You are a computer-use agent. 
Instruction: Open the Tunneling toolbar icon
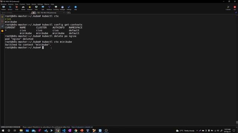click(x=56, y=8)
